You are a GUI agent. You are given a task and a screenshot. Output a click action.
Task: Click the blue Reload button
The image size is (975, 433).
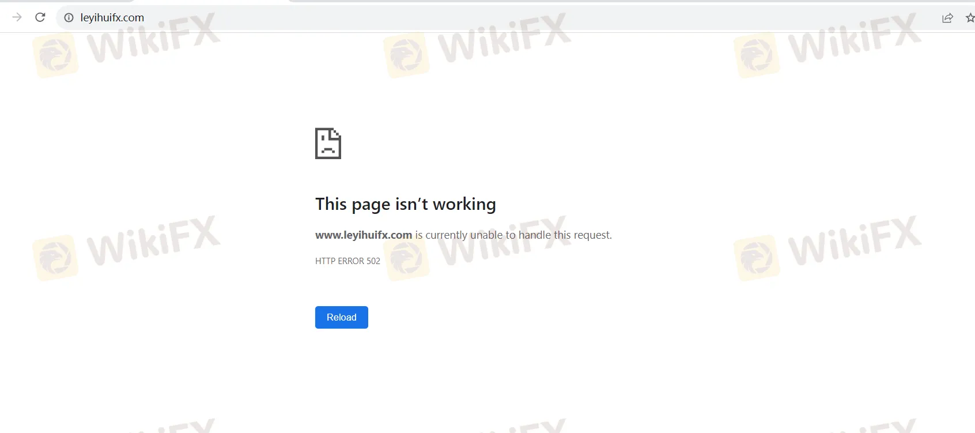click(342, 317)
